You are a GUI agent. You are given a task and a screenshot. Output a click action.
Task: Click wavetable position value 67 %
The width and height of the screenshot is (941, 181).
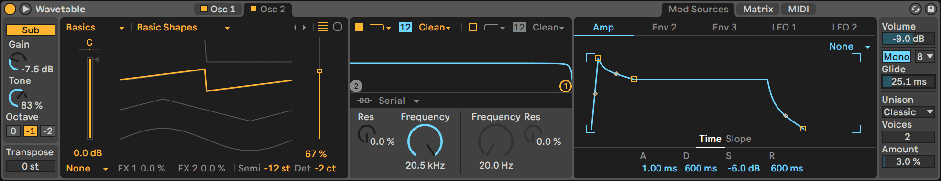click(x=316, y=154)
